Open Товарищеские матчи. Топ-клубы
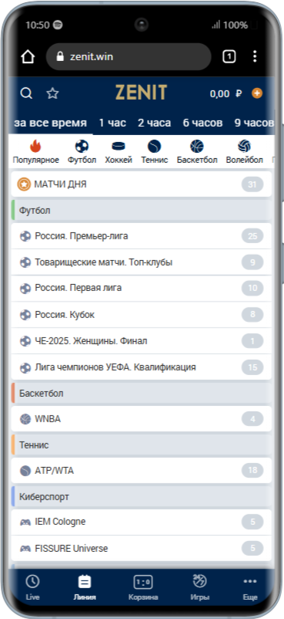This screenshot has width=284, height=619. tap(142, 262)
